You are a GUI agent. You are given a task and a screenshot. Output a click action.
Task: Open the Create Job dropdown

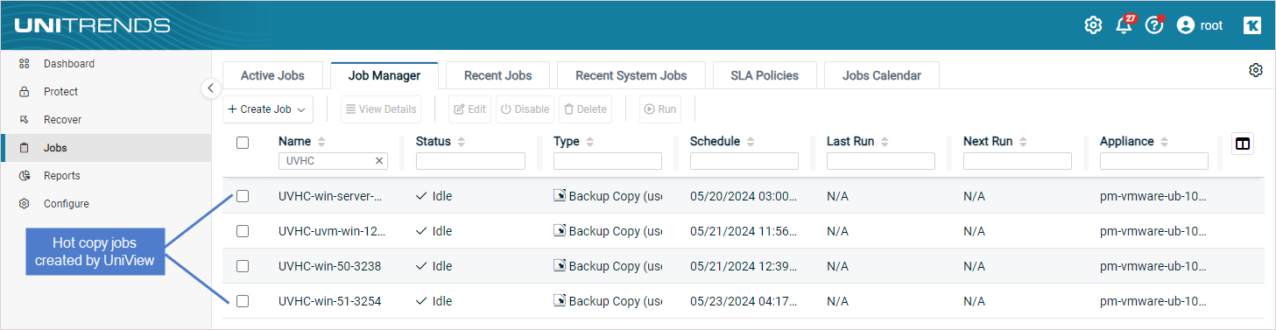coord(268,109)
